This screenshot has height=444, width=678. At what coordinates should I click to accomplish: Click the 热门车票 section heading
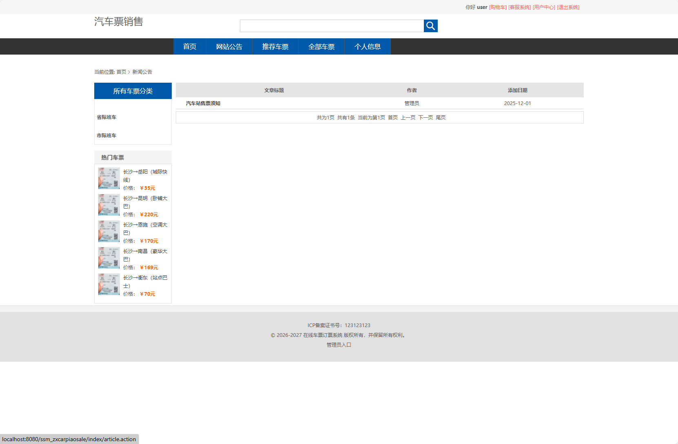click(113, 158)
